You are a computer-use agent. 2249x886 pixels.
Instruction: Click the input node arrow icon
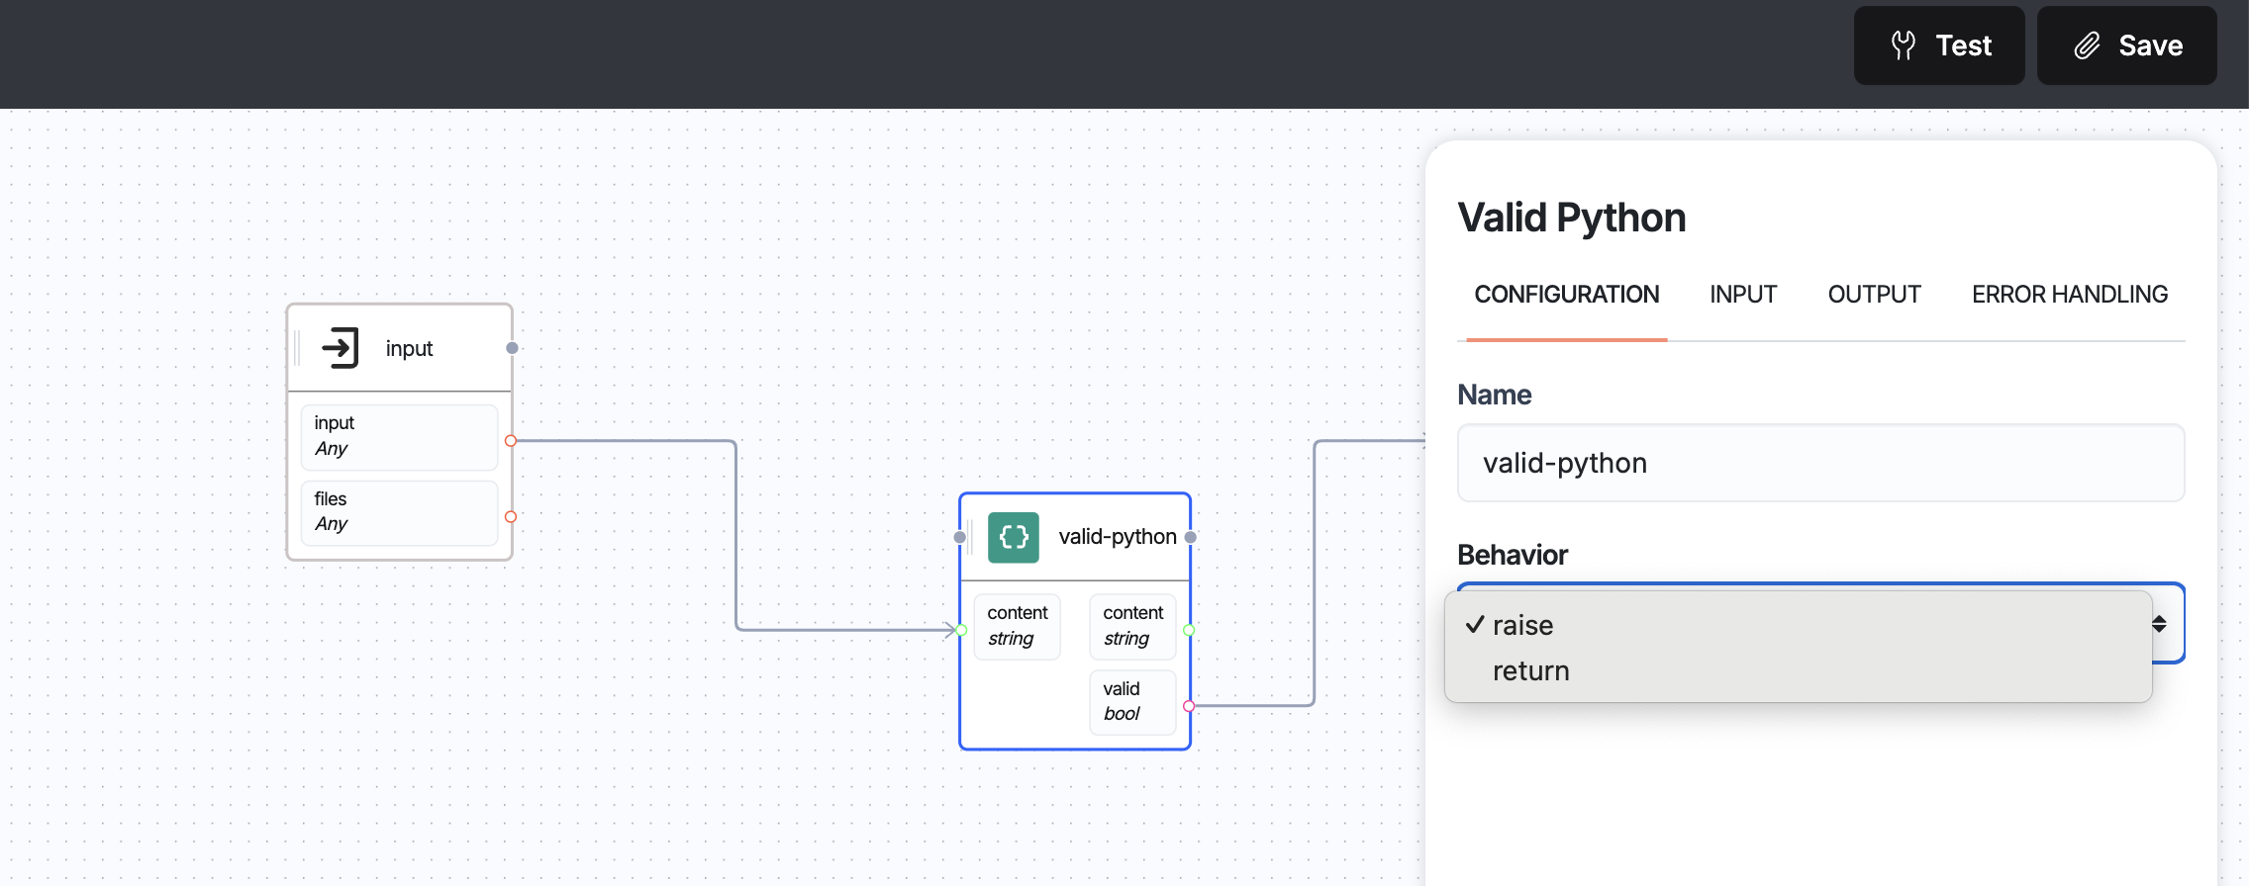tap(340, 348)
